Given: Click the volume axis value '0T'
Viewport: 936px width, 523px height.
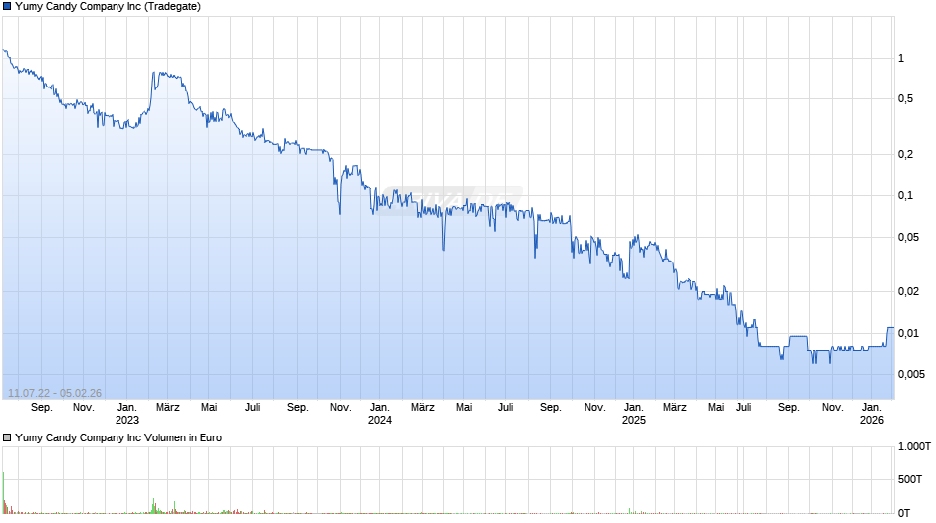Looking at the screenshot, I should (904, 513).
